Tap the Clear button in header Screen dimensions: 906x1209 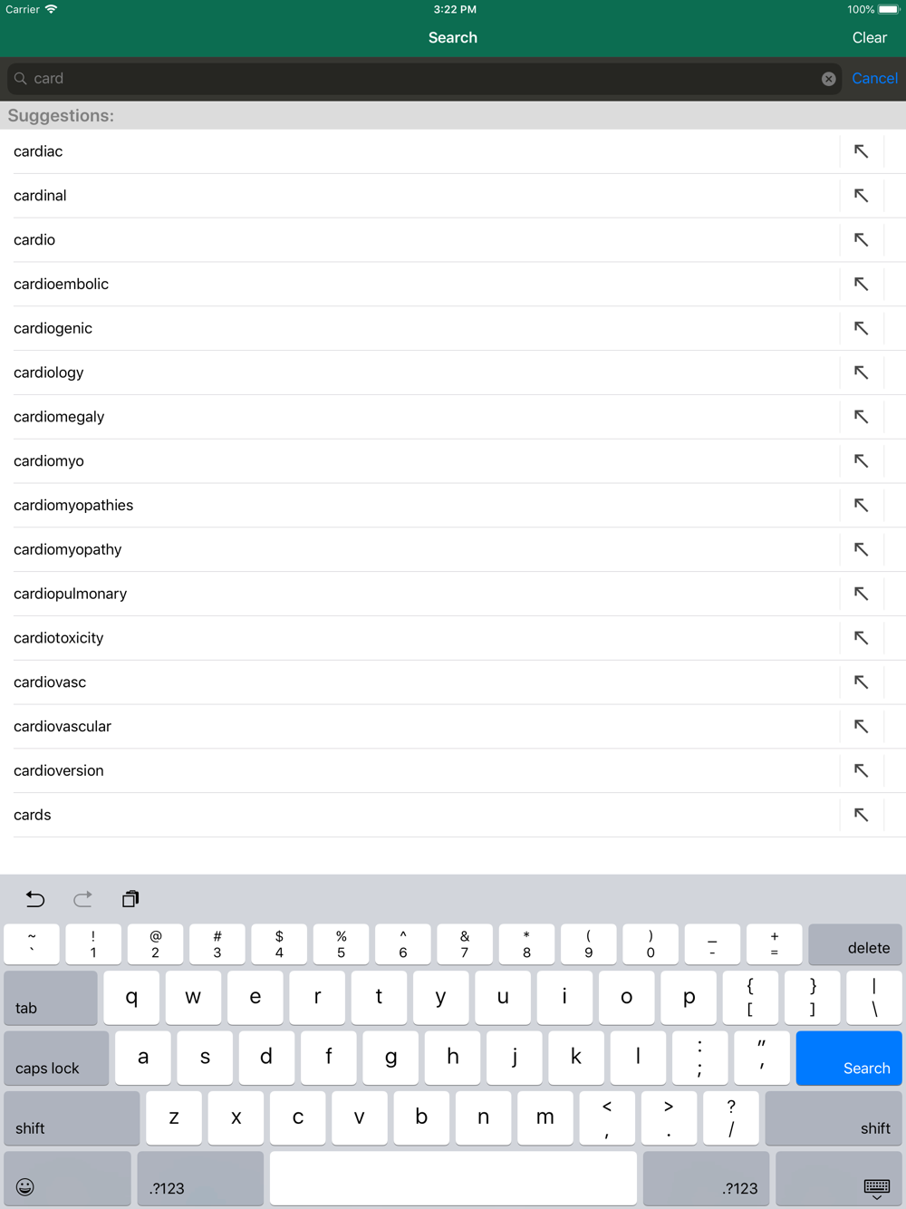[x=869, y=37]
